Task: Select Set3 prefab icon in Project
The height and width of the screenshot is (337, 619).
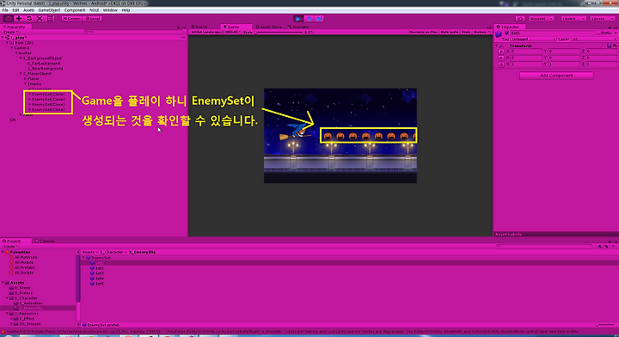Action: click(x=92, y=273)
